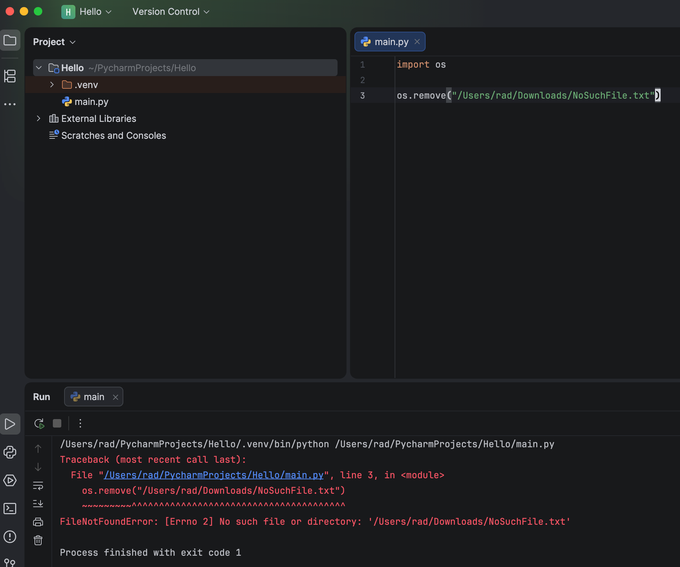Screen dimensions: 680x567
Task: Open Run toolbar more options menu
Action: click(80, 423)
